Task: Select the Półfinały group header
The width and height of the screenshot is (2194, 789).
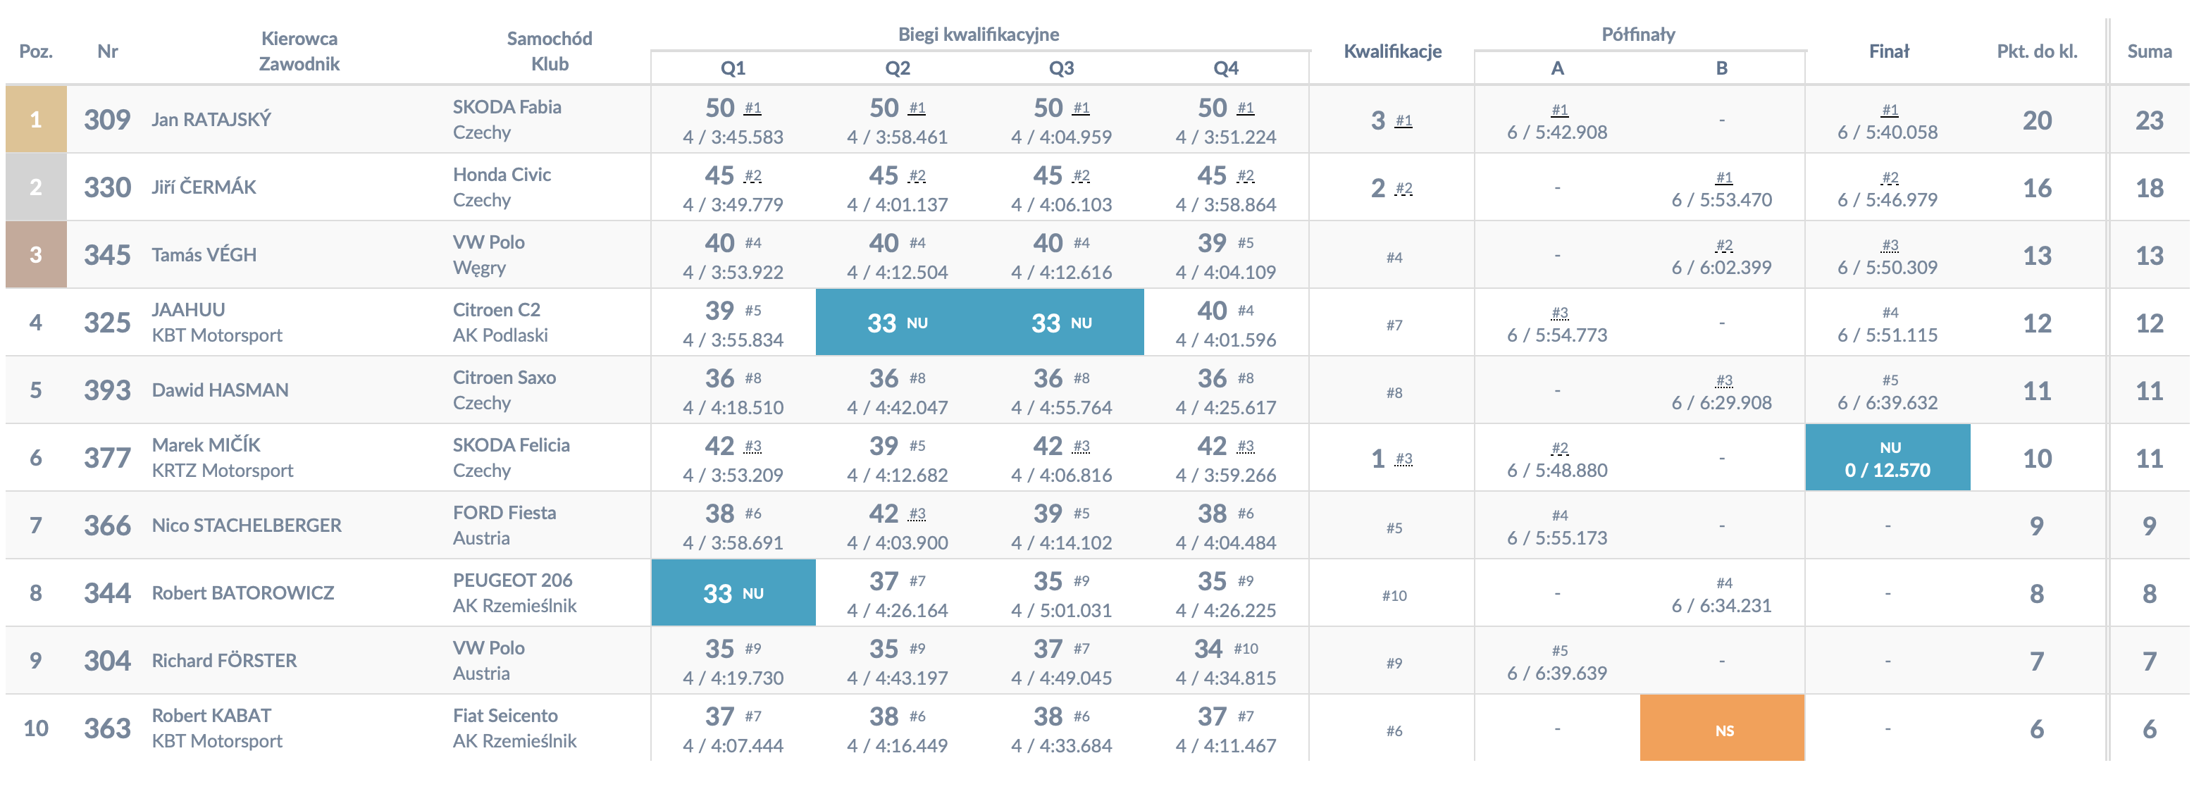Action: 1638,34
